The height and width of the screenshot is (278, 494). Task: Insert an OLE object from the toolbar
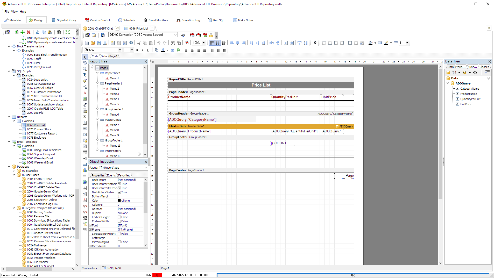pyautogui.click(x=84, y=129)
